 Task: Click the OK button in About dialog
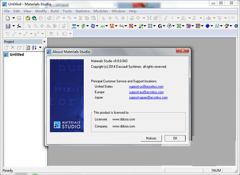[x=175, y=138]
